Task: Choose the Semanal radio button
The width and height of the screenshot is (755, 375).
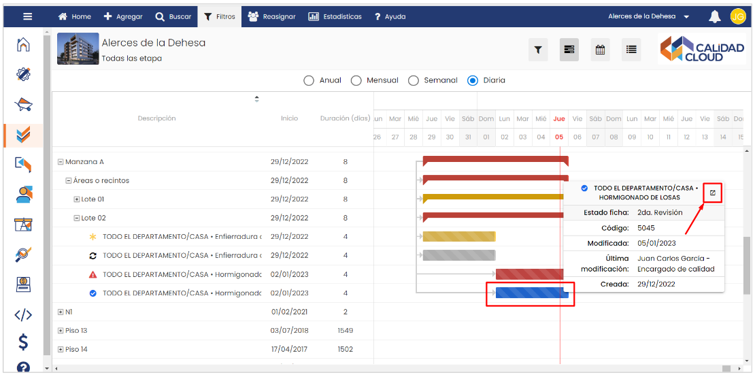Action: click(x=414, y=80)
